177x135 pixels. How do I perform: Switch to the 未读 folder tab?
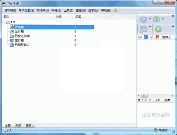(x=18, y=125)
